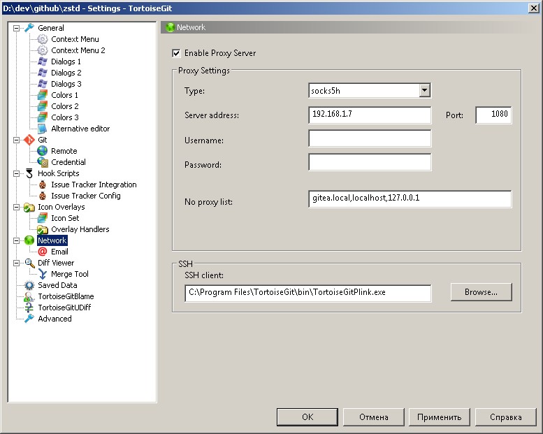Click the Справка help button
Screen dimensions: 543x434
(505, 417)
